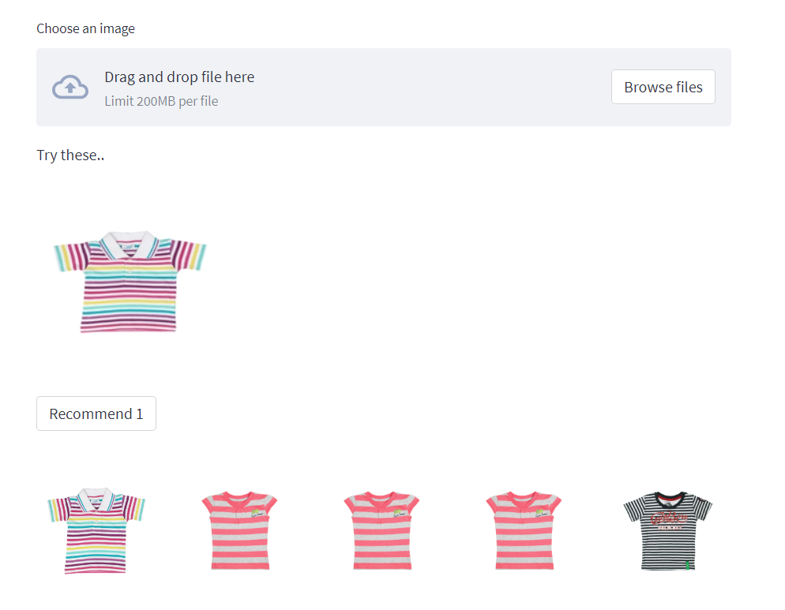Click the black striped t-shirt thumbnail
Viewport: 785px width, 610px height.
tap(667, 529)
